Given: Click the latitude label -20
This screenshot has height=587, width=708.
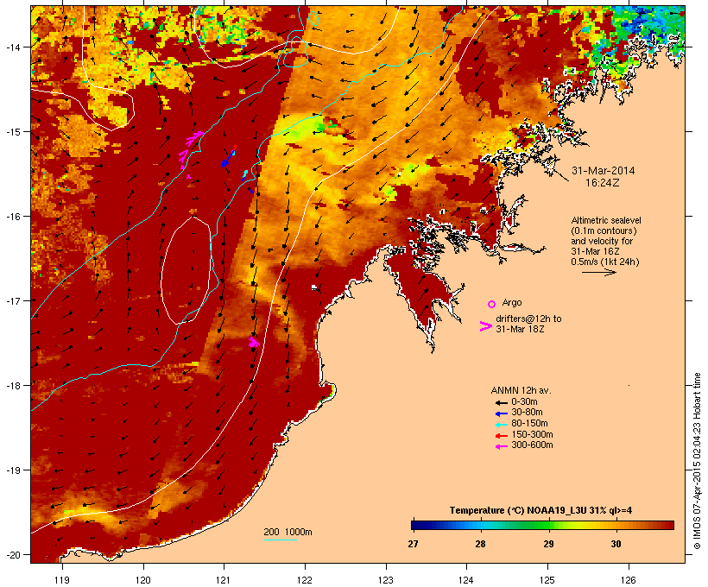Looking at the screenshot, I should (x=13, y=554).
